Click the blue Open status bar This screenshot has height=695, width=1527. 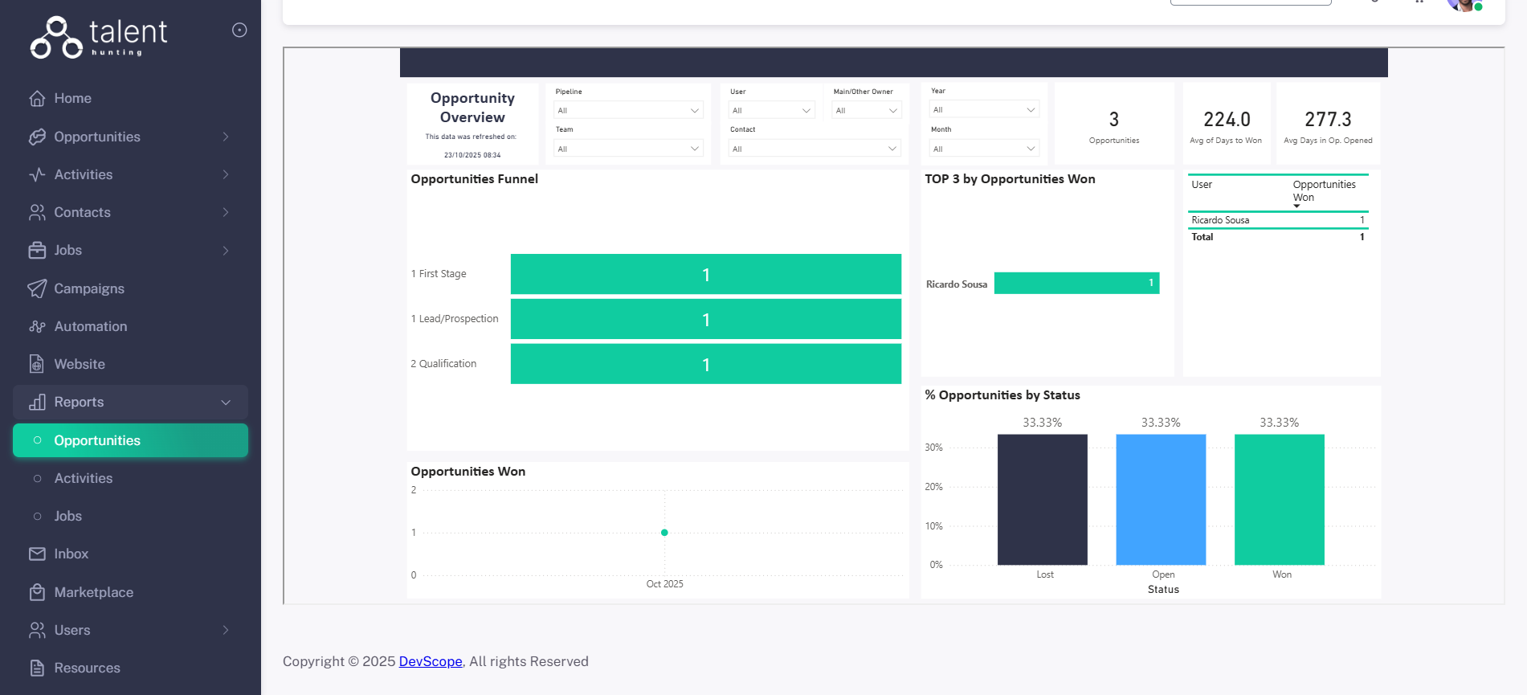tap(1161, 499)
